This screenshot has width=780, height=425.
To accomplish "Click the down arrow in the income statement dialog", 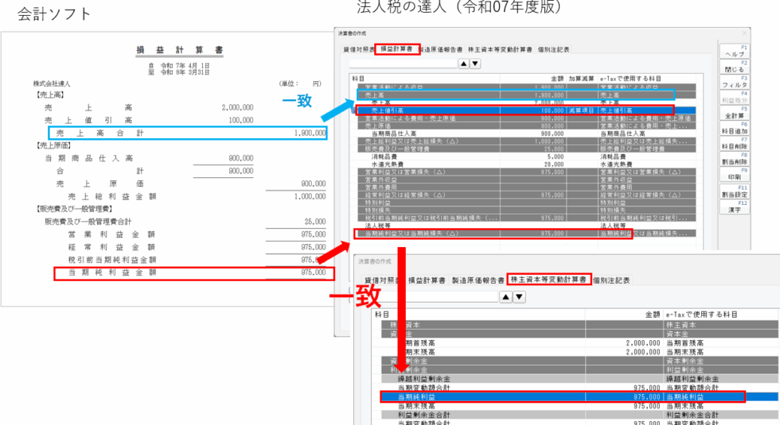I will click(x=475, y=64).
